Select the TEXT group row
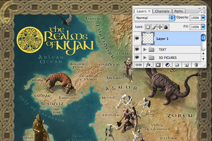 pyautogui.click(x=167, y=49)
